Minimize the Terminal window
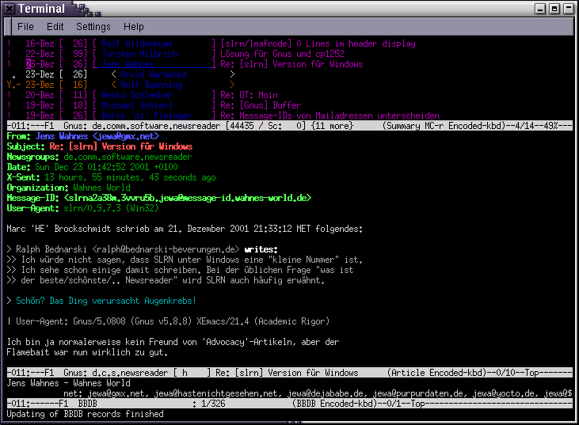579x425 pixels. (540, 9)
